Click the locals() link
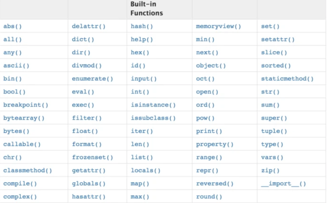 point(146,171)
